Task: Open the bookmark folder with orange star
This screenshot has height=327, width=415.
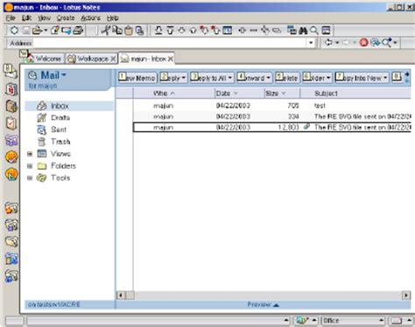Action: tap(11, 208)
